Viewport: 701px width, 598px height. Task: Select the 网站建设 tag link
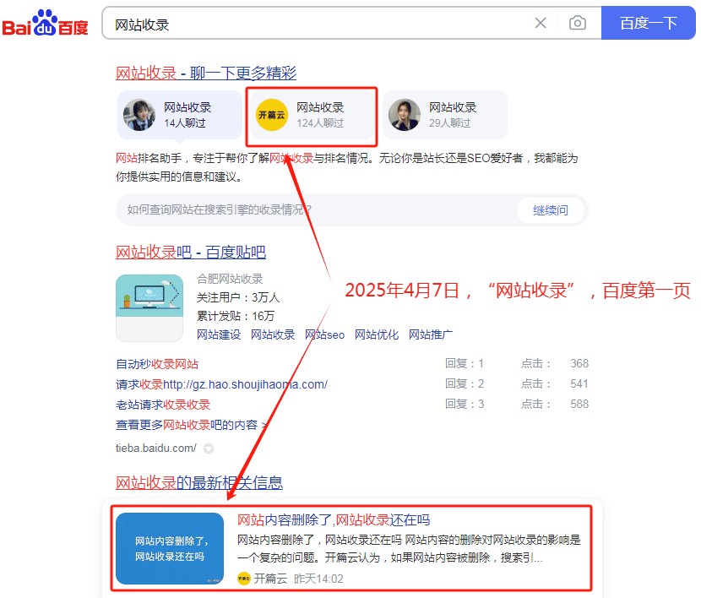(219, 334)
